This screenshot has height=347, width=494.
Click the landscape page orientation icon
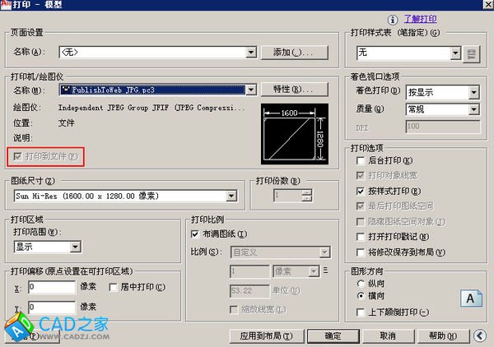coord(472,298)
